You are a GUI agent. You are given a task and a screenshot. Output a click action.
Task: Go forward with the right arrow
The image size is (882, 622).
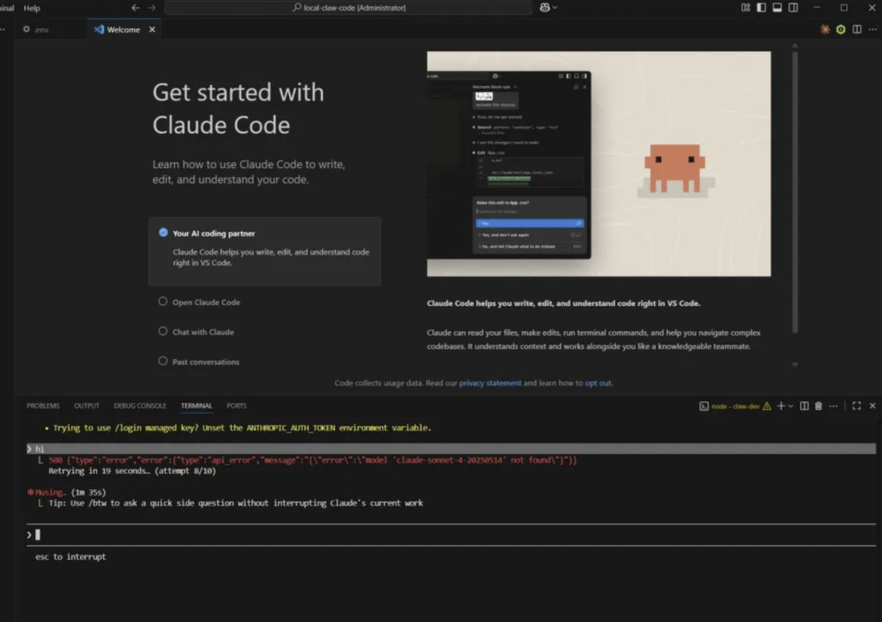click(x=152, y=8)
